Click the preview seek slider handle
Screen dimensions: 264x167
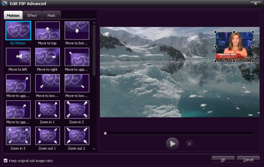click(106, 133)
